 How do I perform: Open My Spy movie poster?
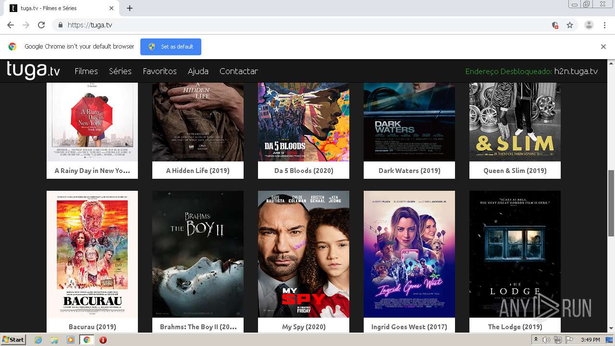304,254
